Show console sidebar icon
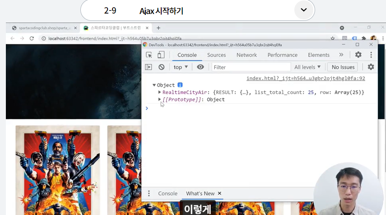386x215 pixels. 149,67
